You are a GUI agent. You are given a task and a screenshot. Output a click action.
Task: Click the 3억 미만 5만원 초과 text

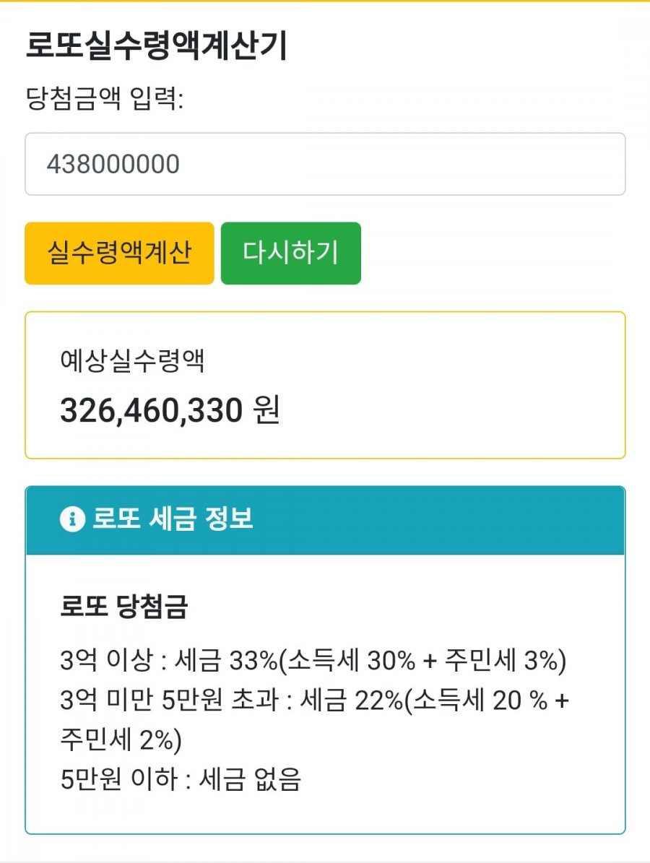[x=169, y=701]
